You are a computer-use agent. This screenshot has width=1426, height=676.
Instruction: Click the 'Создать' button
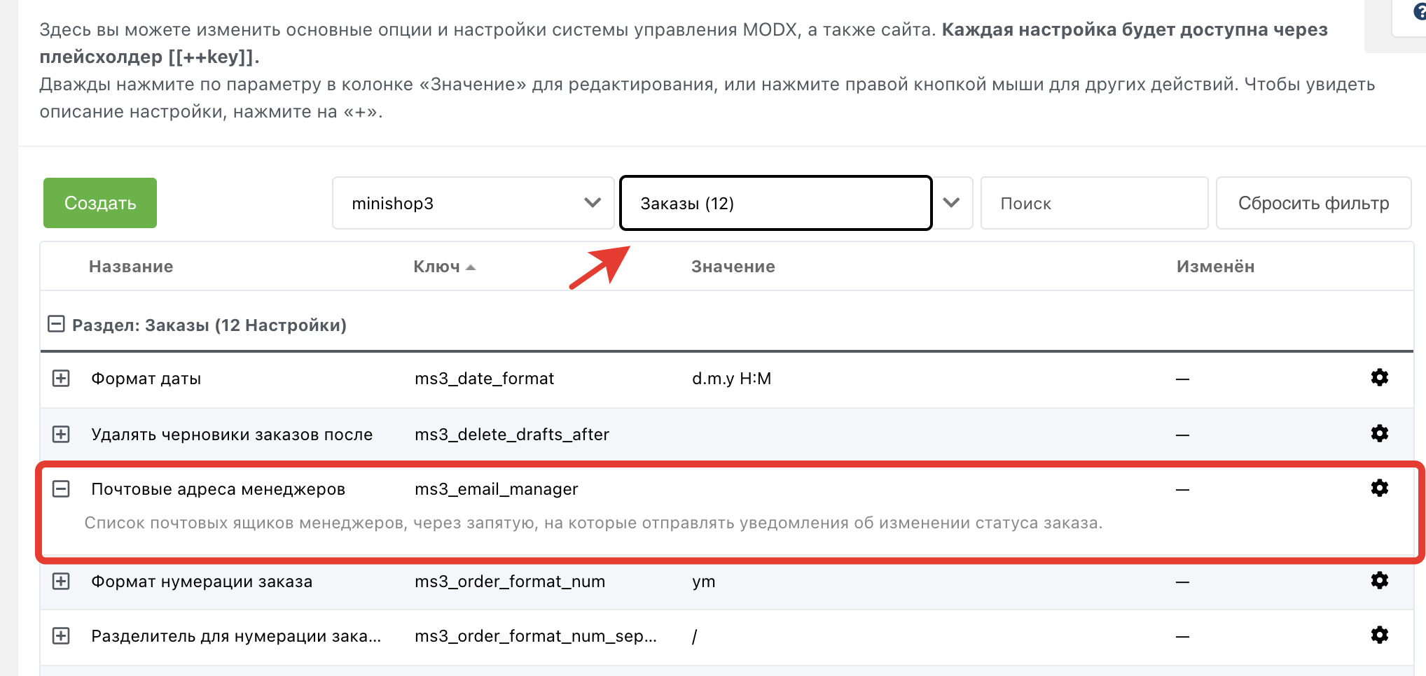[x=100, y=203]
